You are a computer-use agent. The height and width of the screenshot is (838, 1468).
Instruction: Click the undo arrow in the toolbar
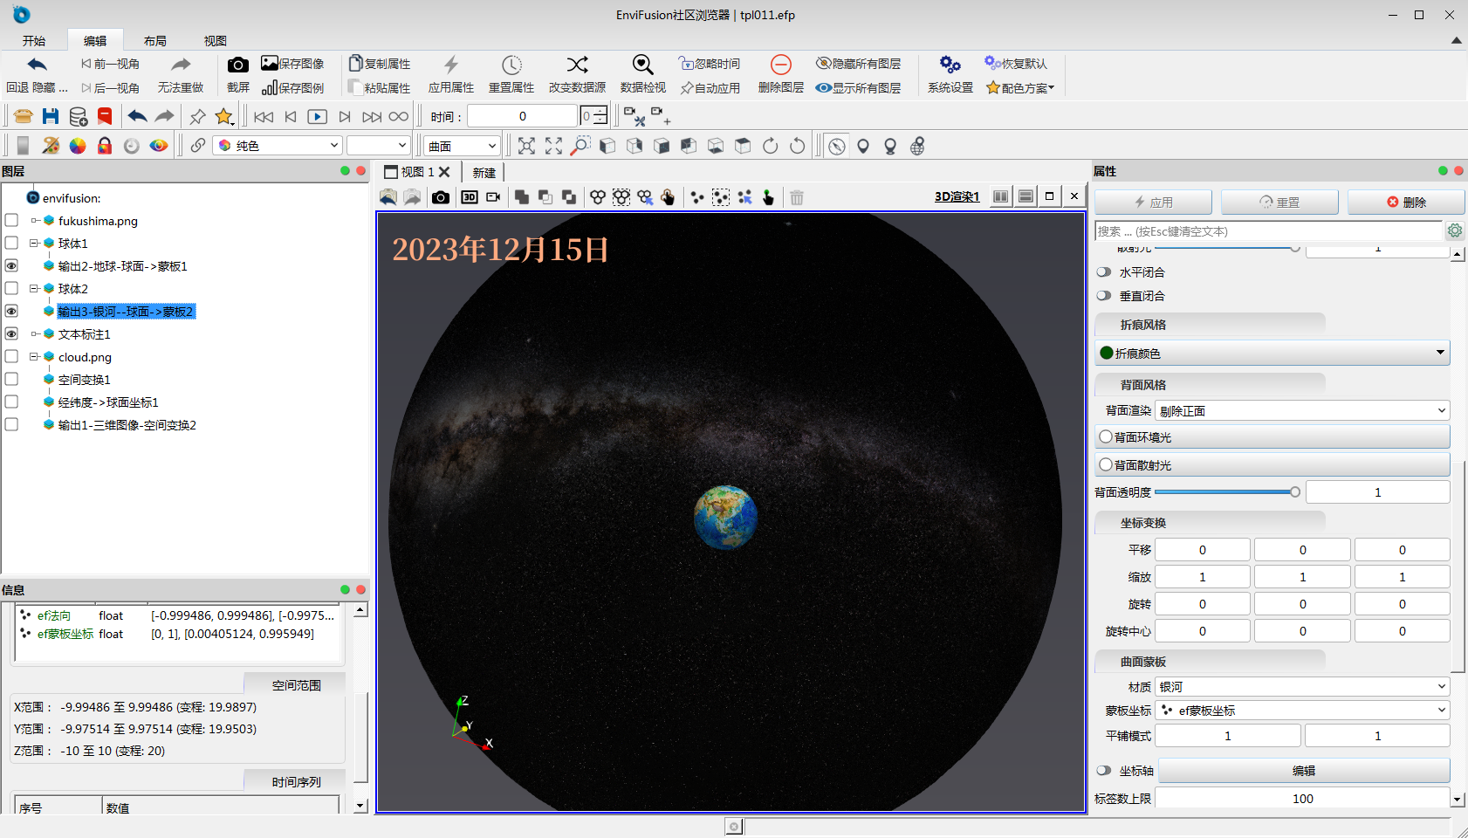(x=137, y=116)
